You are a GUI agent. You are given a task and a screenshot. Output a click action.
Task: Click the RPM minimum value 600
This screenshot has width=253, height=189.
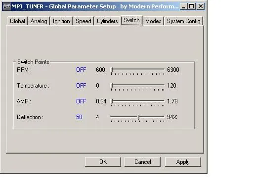tap(100, 70)
